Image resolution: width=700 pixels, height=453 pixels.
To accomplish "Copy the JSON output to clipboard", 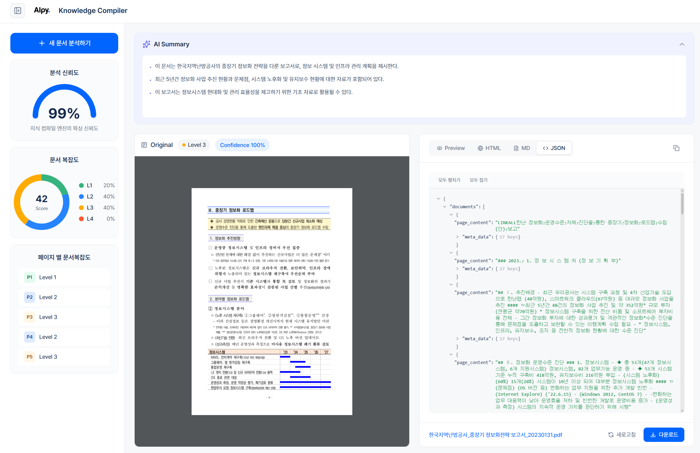I will tap(676, 148).
